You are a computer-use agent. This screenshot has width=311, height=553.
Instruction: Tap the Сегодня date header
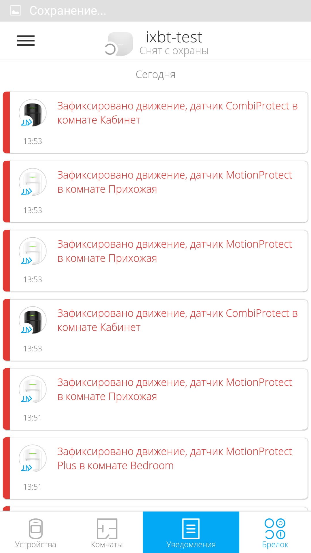coord(155,75)
